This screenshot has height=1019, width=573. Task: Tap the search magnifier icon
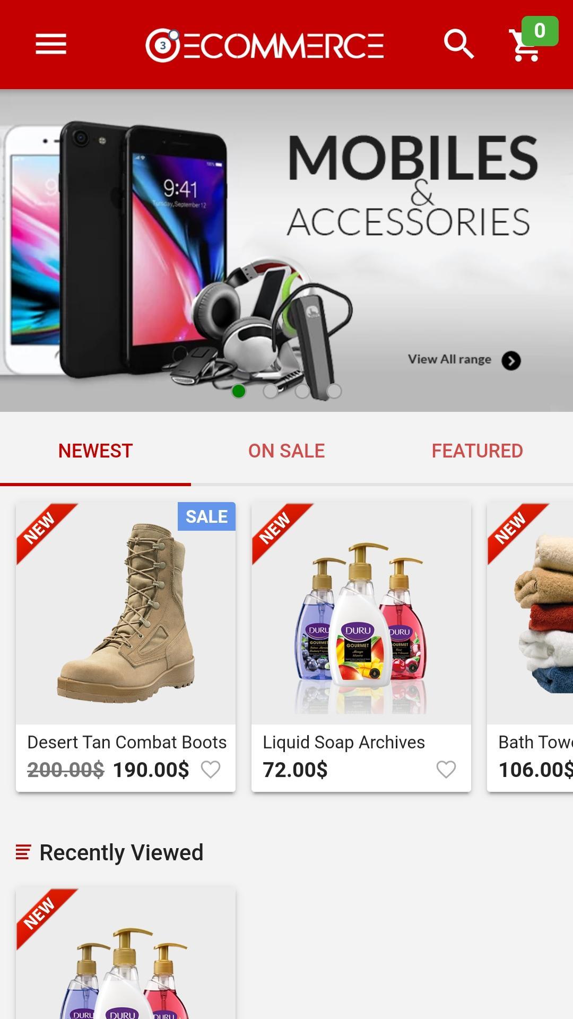(459, 44)
